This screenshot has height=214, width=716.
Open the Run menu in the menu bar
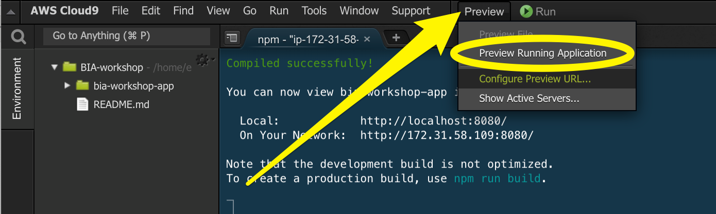pos(279,11)
